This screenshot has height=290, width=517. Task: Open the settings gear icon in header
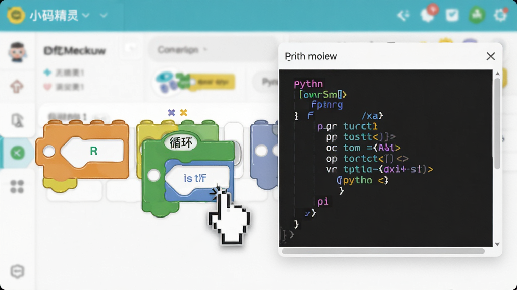coord(500,15)
